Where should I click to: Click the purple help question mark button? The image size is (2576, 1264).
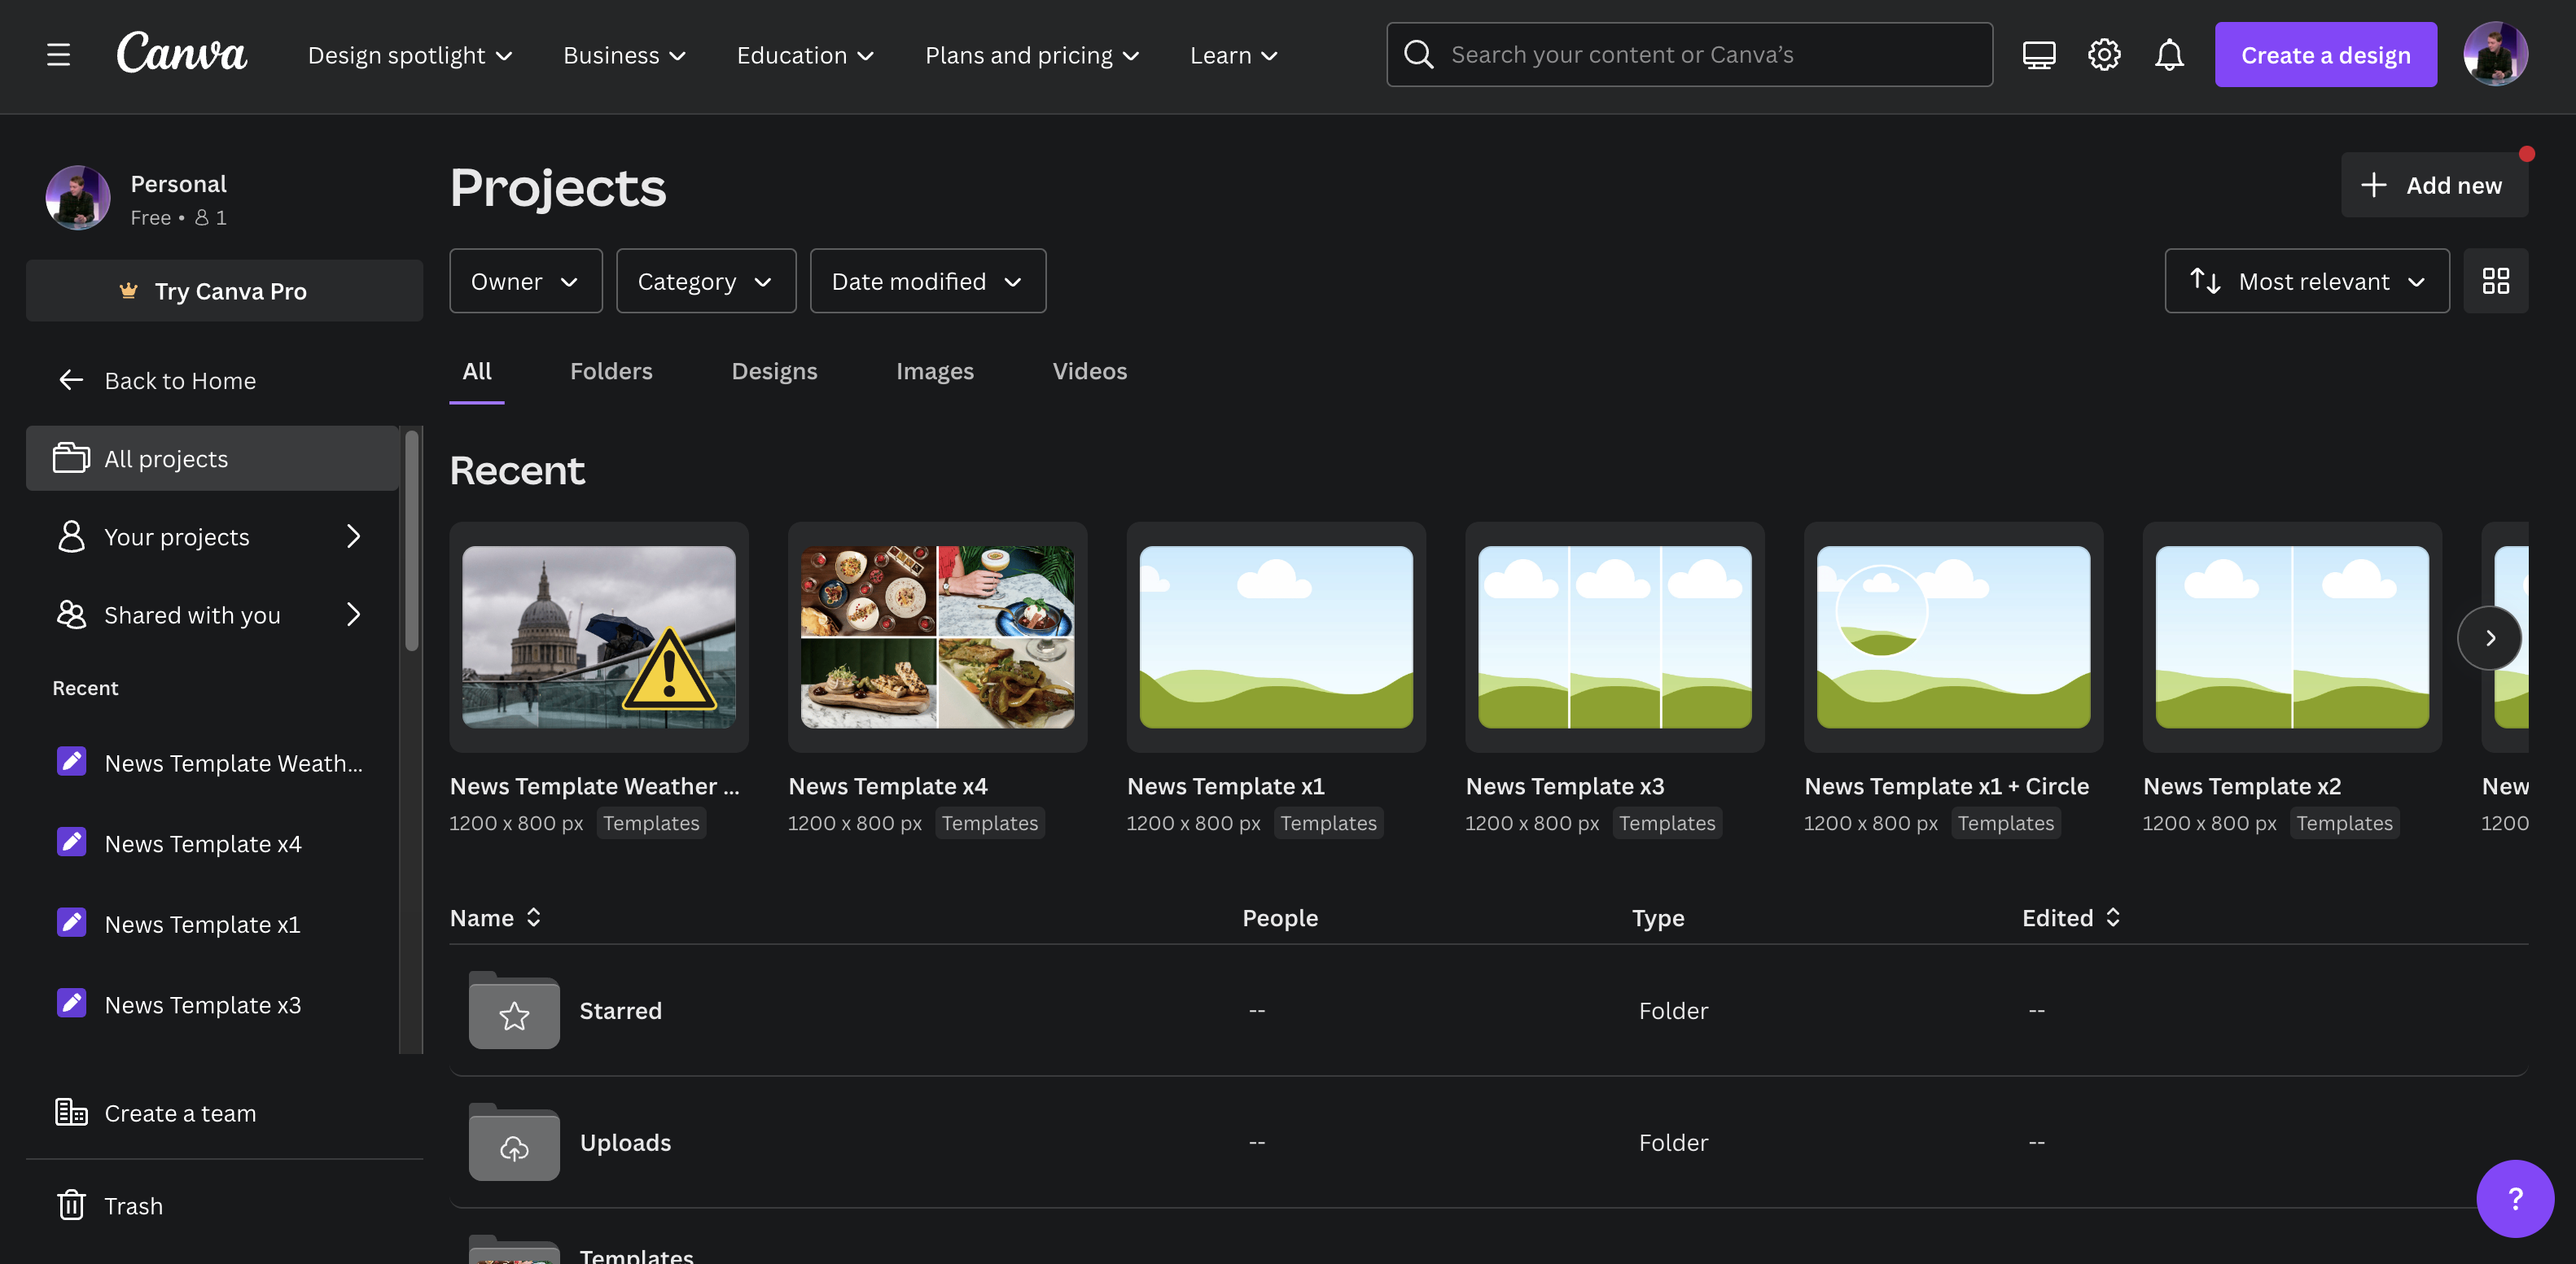(2514, 1198)
